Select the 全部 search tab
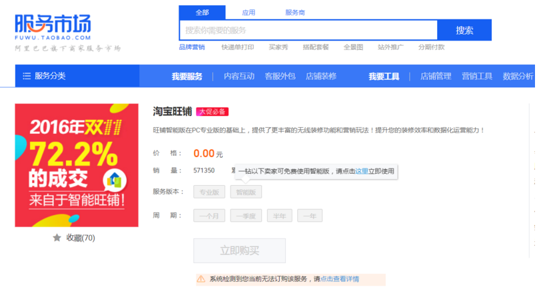This screenshot has height=295, width=539. point(202,13)
